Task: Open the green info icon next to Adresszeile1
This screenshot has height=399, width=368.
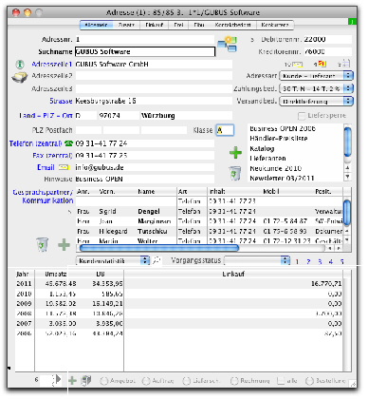Action: click(x=20, y=65)
